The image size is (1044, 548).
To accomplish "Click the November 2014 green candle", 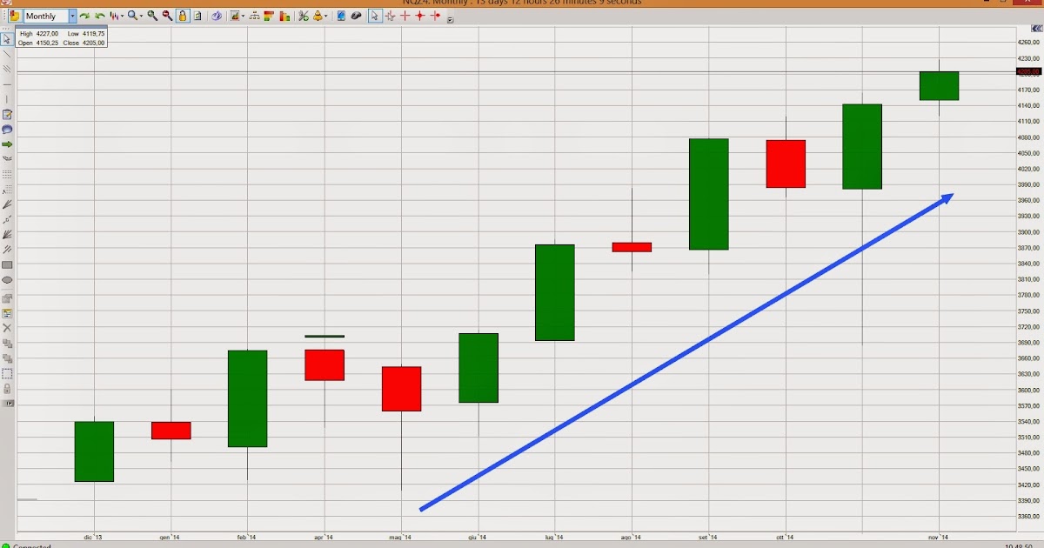I will pos(940,86).
